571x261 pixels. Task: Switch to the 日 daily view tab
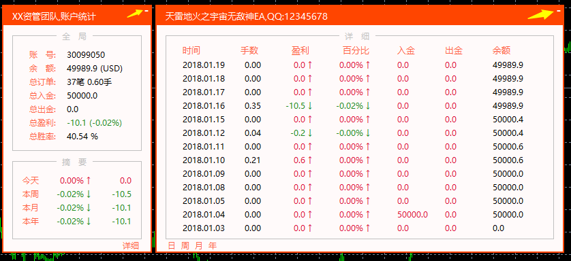(x=172, y=246)
